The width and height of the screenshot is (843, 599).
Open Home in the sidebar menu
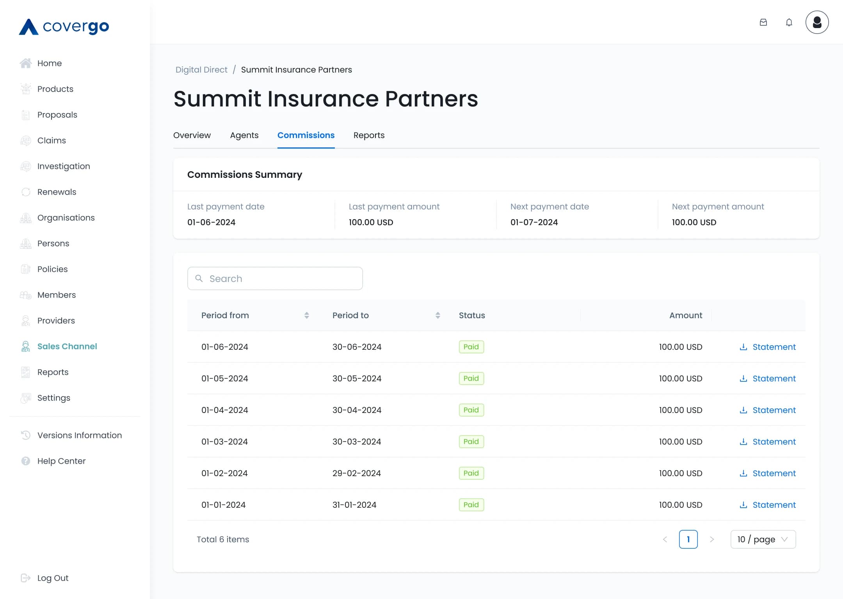[50, 63]
